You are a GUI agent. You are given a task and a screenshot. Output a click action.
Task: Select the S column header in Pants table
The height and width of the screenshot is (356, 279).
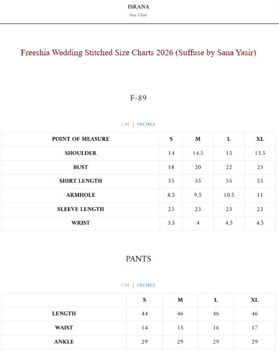pyautogui.click(x=145, y=300)
